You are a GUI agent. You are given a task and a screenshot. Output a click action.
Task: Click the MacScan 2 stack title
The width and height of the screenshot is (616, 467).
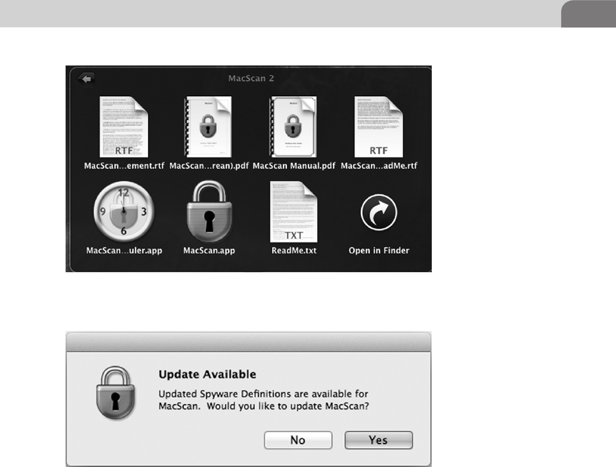[251, 79]
